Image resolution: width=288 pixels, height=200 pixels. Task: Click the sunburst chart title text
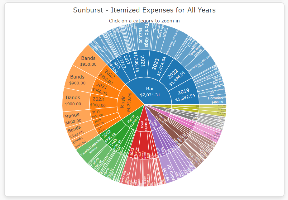click(x=144, y=10)
